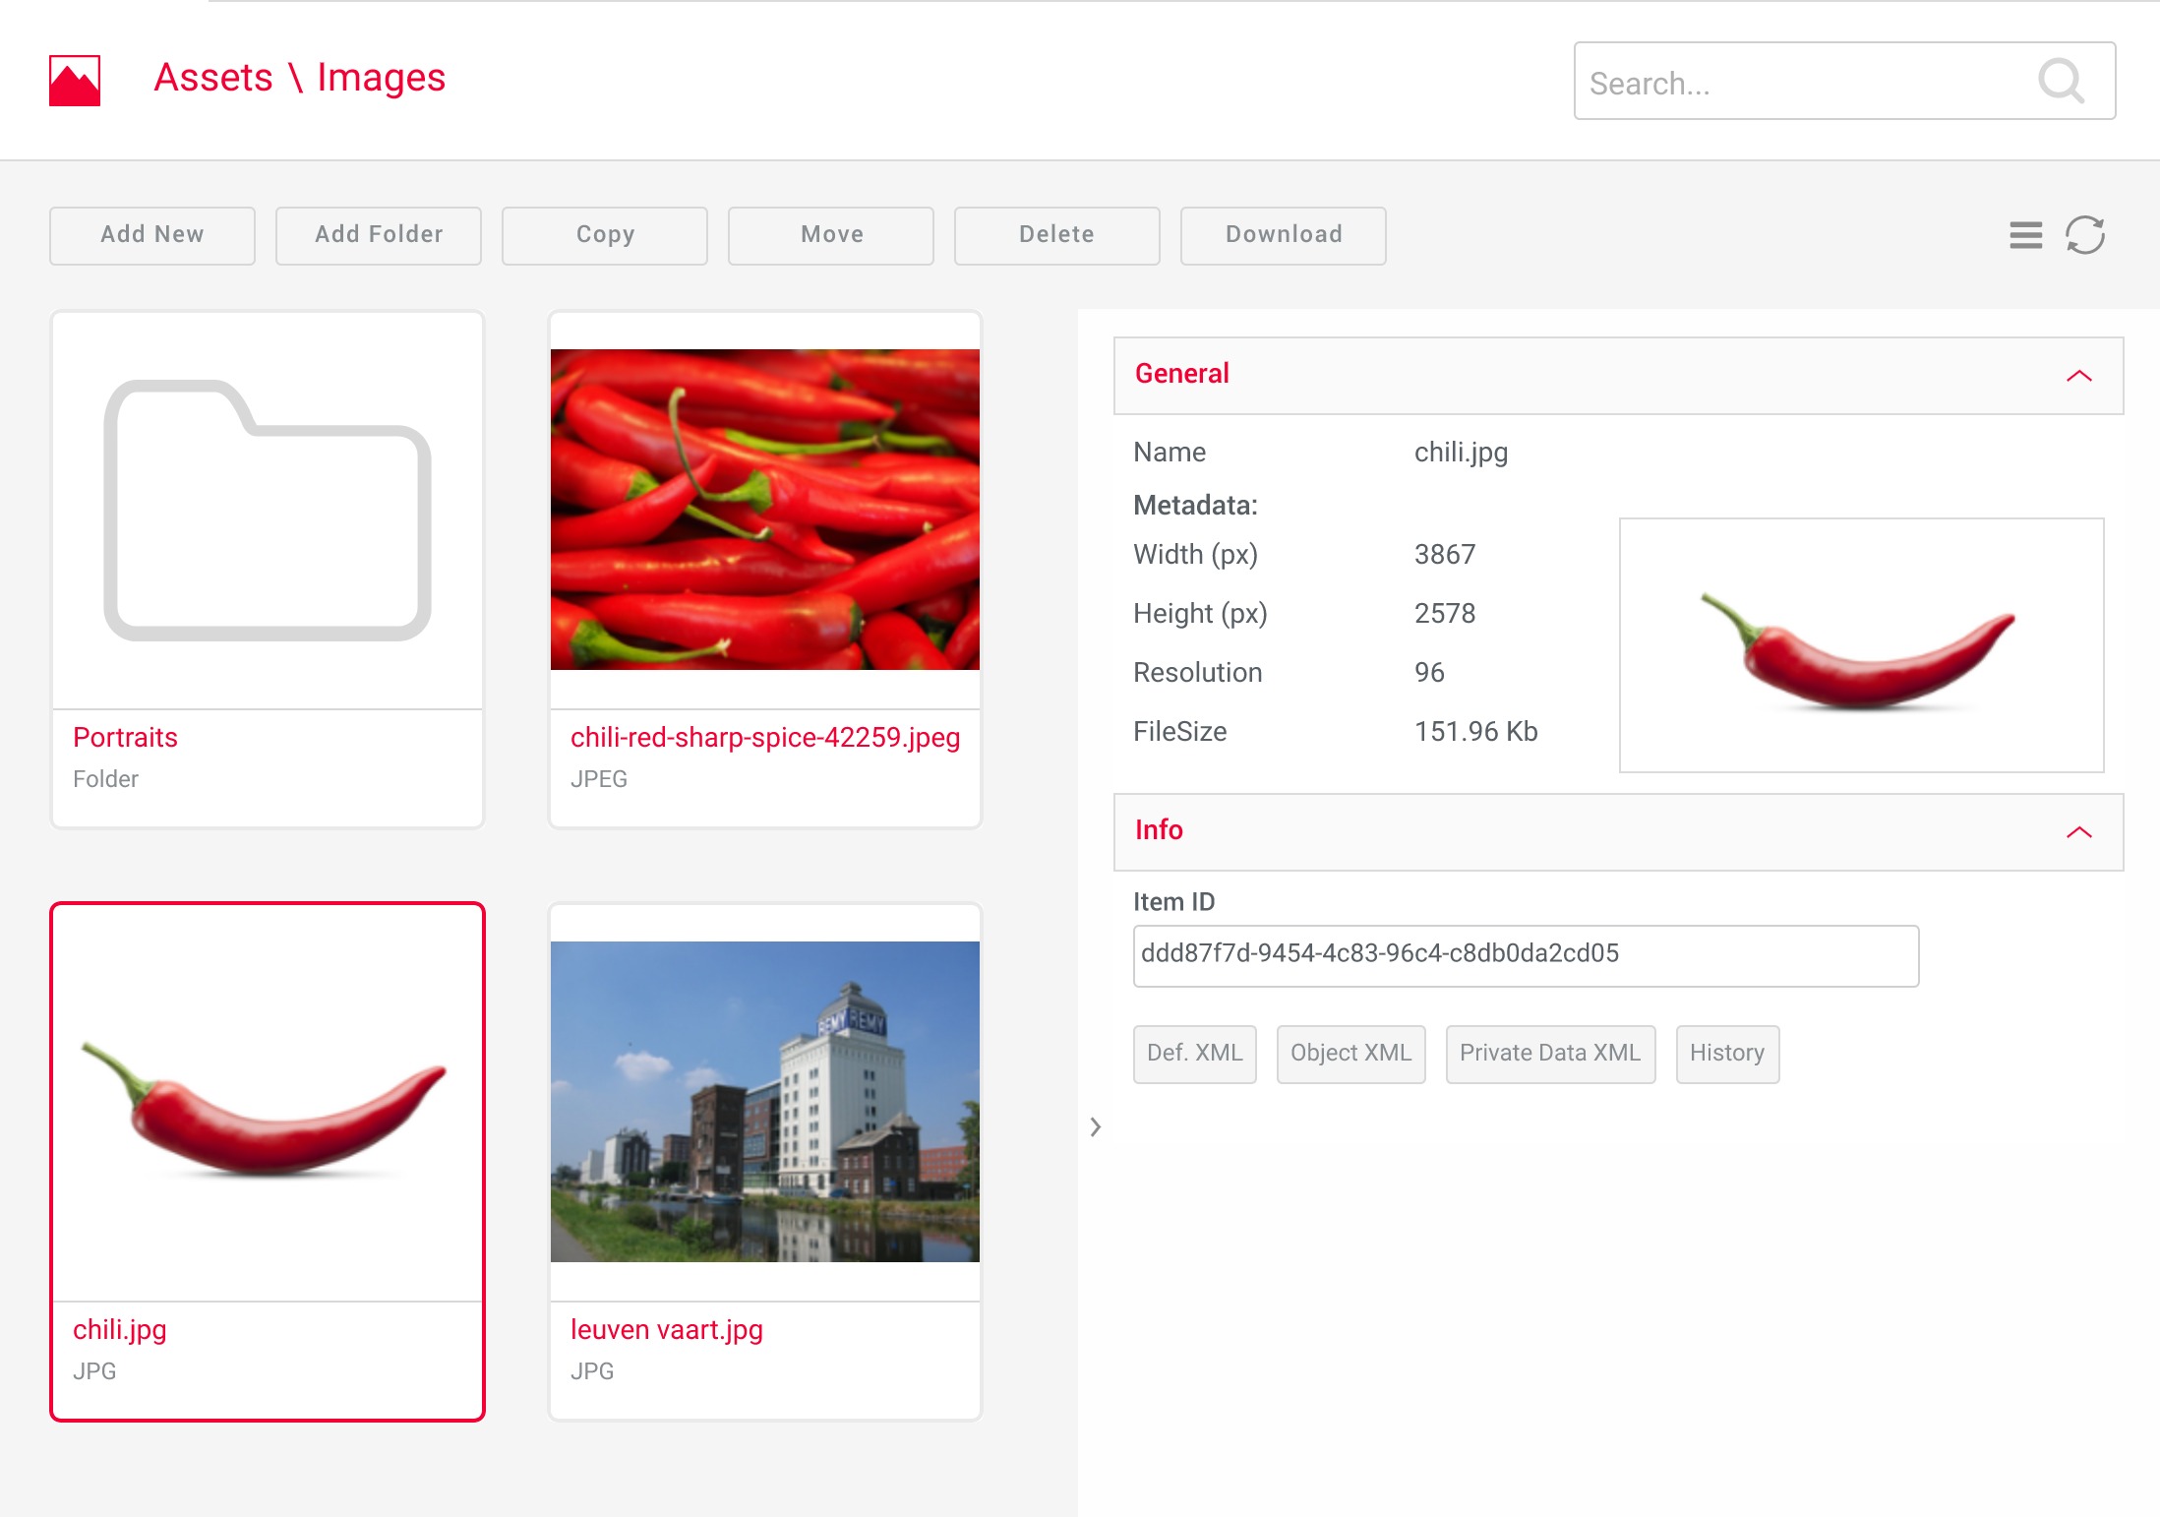Click the search magnifier icon
The image size is (2160, 1517).
tap(2061, 81)
